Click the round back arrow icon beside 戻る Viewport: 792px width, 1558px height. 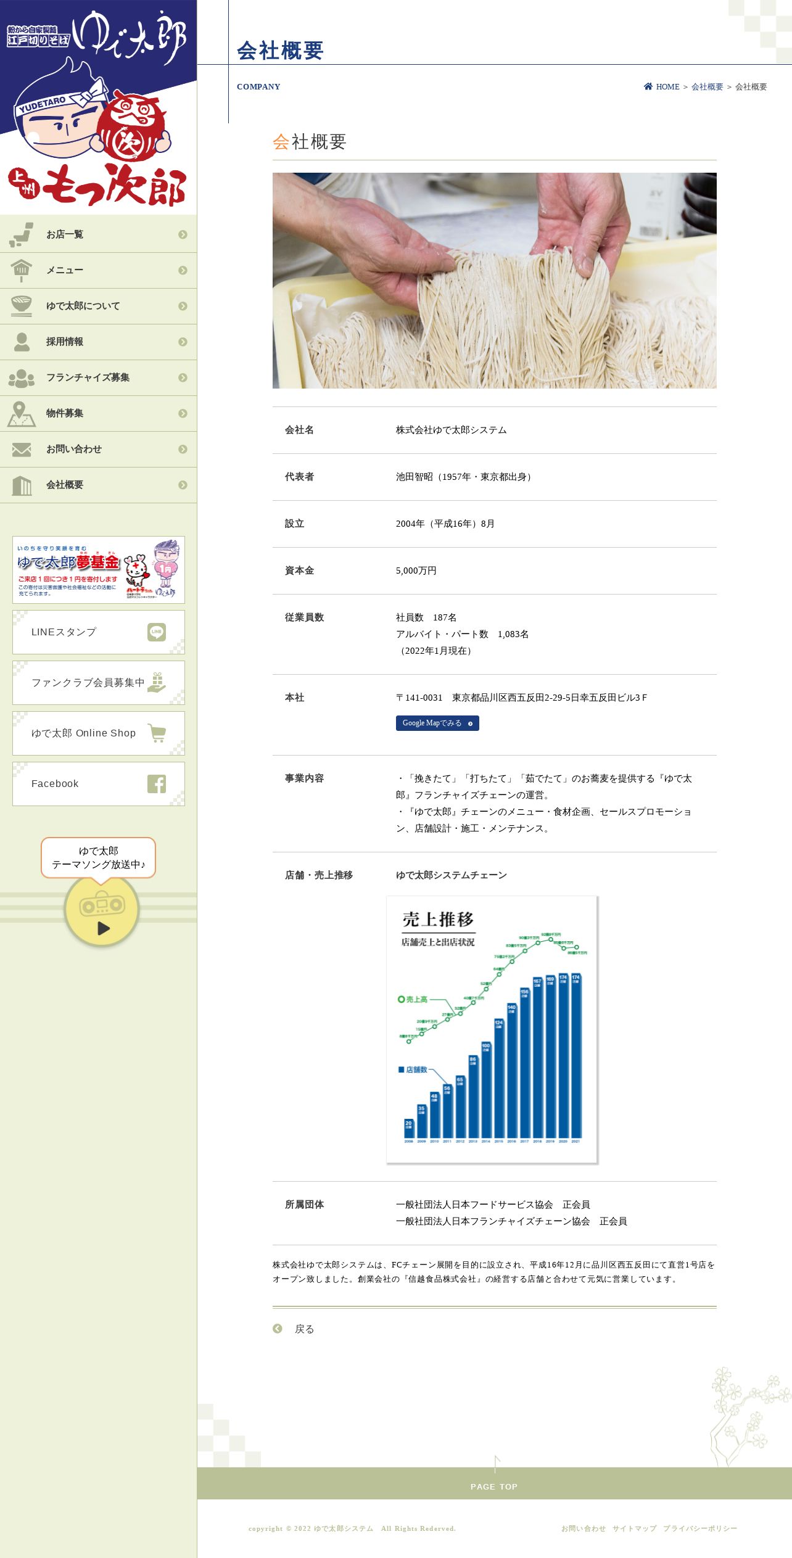click(278, 1328)
